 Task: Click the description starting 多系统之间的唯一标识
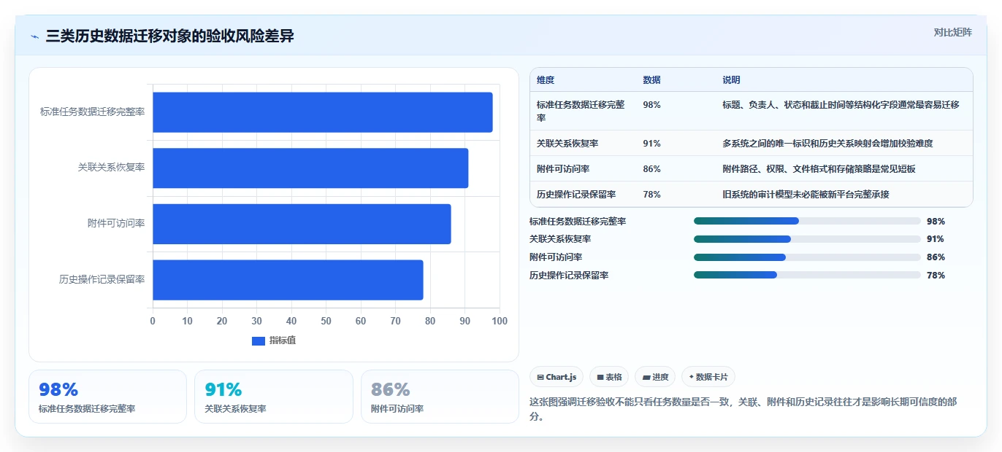point(827,144)
